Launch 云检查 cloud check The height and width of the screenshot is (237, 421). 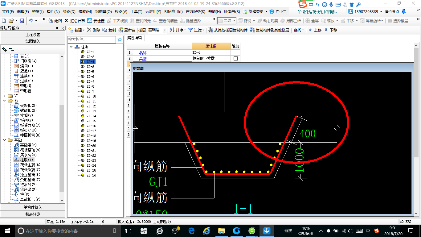(x=96, y=21)
